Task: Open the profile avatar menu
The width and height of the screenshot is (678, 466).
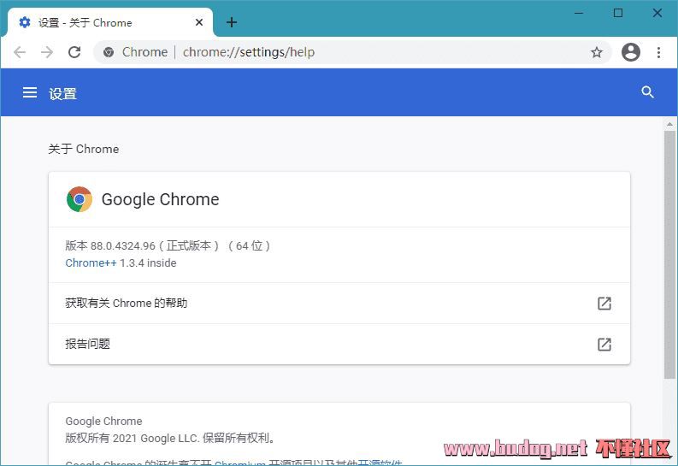Action: [631, 52]
